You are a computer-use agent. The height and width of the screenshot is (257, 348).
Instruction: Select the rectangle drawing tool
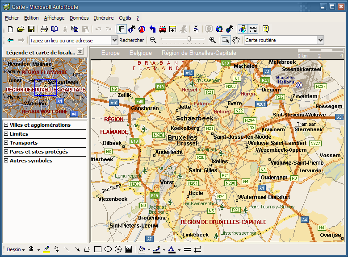98,249
